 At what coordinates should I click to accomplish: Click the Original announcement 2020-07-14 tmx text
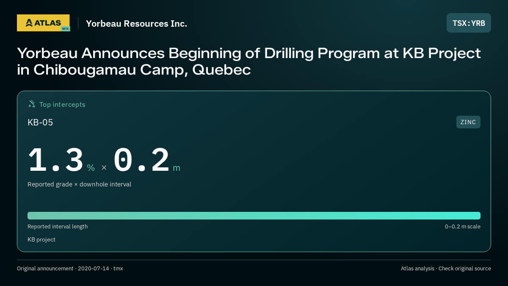pyautogui.click(x=70, y=269)
